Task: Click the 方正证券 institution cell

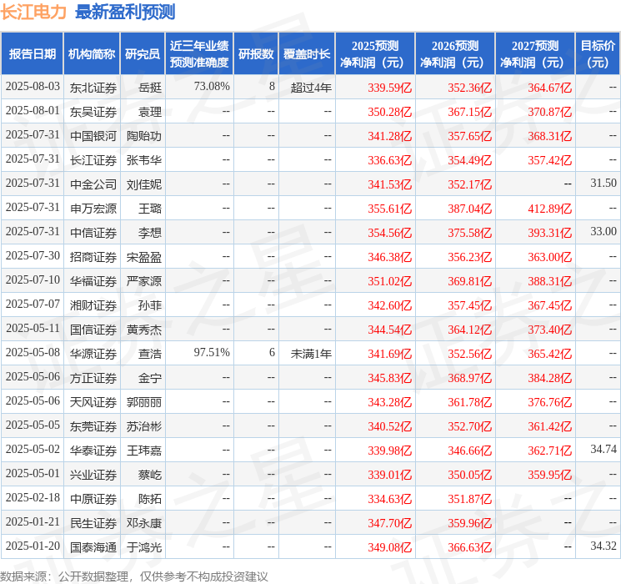Action: [93, 378]
